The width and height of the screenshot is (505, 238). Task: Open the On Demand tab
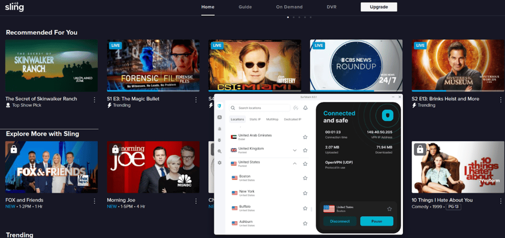(x=289, y=7)
